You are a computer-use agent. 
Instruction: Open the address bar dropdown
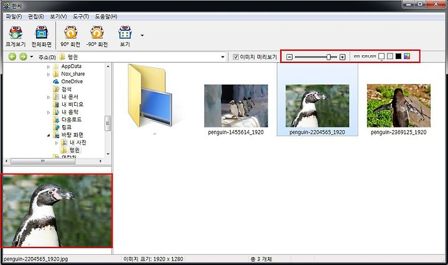223,57
